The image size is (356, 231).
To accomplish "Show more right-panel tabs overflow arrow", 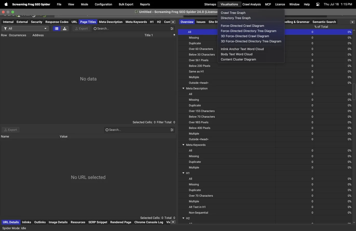I will (352, 22).
